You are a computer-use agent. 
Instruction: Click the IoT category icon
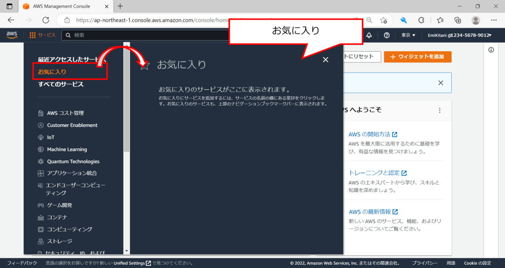tap(41, 137)
